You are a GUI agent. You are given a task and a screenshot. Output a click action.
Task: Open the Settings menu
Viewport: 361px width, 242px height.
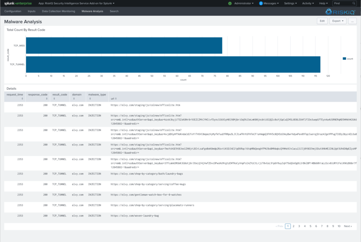(x=290, y=4)
